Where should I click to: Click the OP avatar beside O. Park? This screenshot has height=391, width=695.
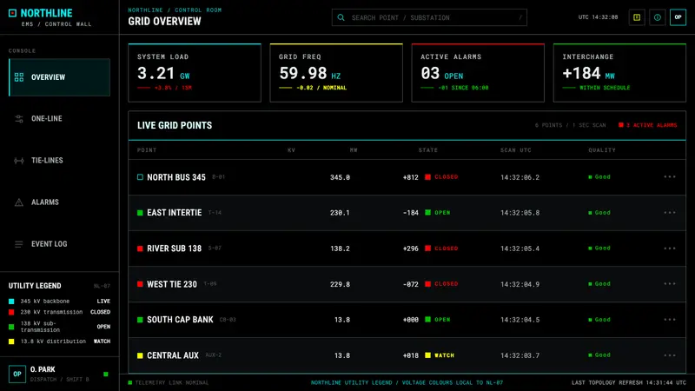pos(17,374)
